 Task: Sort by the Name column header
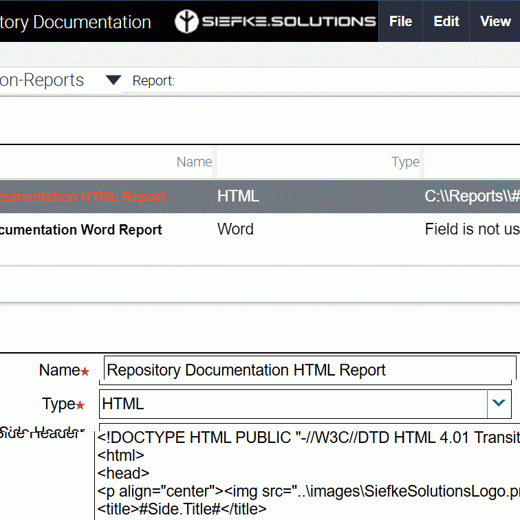194,162
